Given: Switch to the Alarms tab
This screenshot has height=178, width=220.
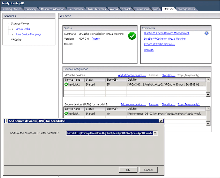Looking at the screenshot, I should pyautogui.click(x=114, y=9).
